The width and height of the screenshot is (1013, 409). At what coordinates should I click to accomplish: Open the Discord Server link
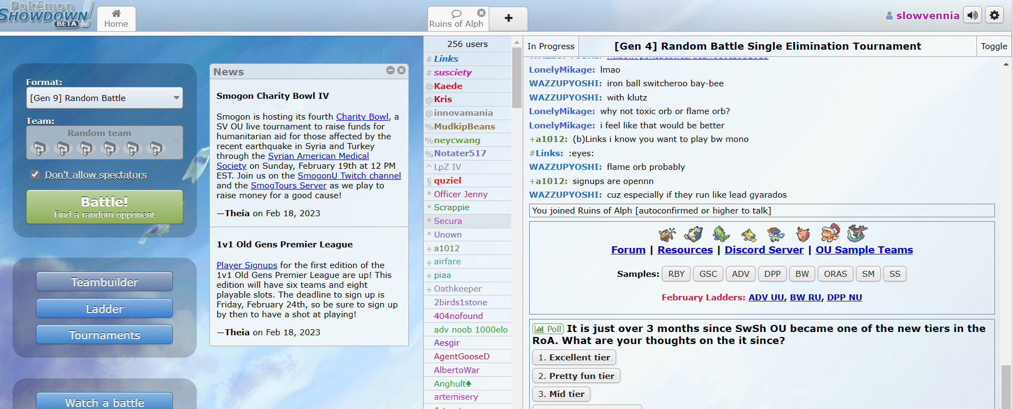click(x=764, y=250)
